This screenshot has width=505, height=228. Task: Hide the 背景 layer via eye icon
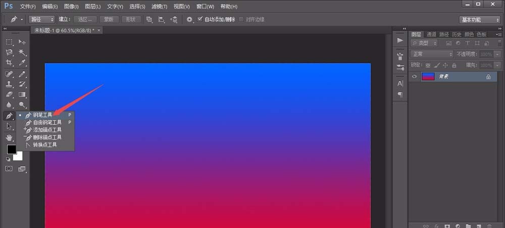(415, 77)
